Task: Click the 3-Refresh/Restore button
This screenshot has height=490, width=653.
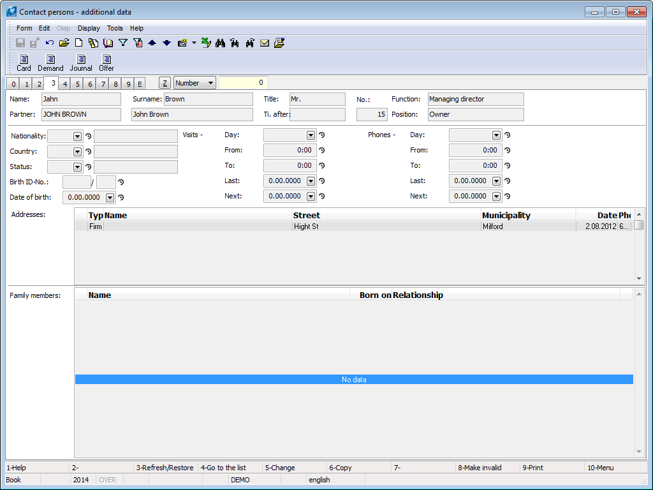Action: tap(165, 468)
